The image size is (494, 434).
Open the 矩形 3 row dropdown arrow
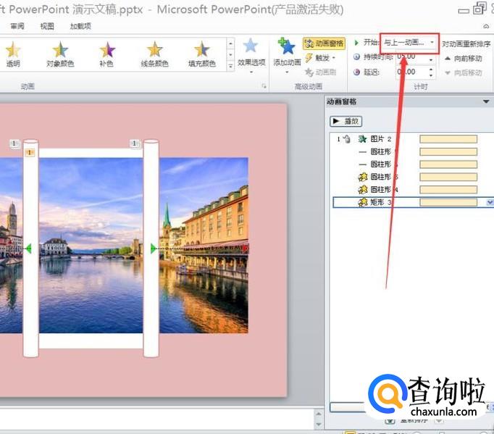489,202
